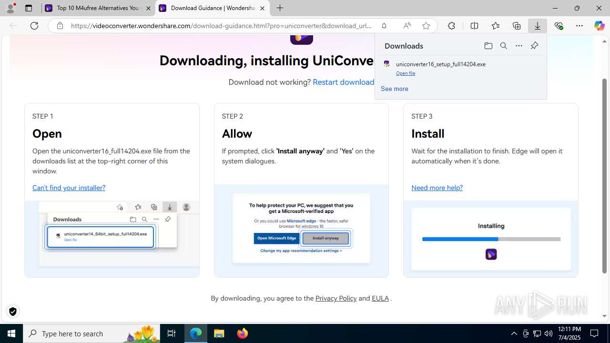Open a new browser tab
Viewport: 610px width, 343px height.
[x=280, y=8]
